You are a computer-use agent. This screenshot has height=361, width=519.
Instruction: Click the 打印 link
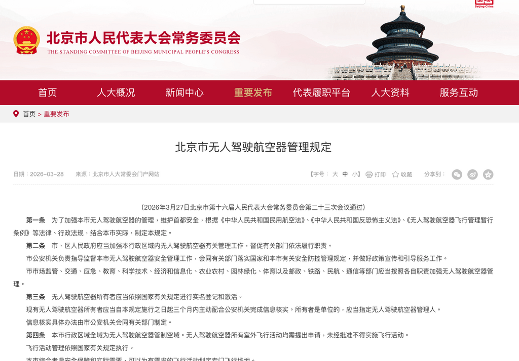click(x=380, y=174)
